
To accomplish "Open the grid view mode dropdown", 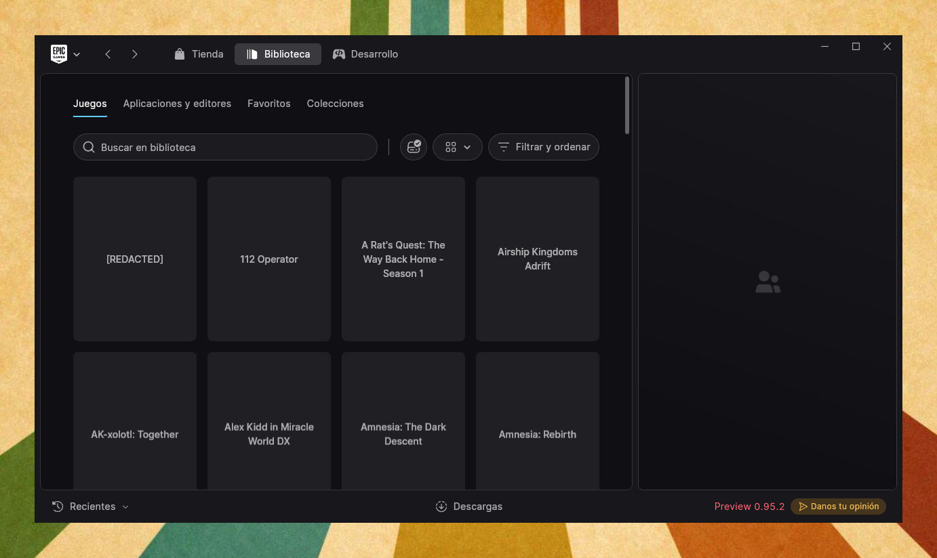I will [x=458, y=147].
